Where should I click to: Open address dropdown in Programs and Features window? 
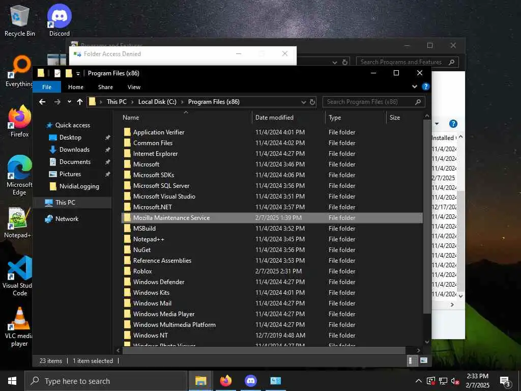pyautogui.click(x=335, y=62)
